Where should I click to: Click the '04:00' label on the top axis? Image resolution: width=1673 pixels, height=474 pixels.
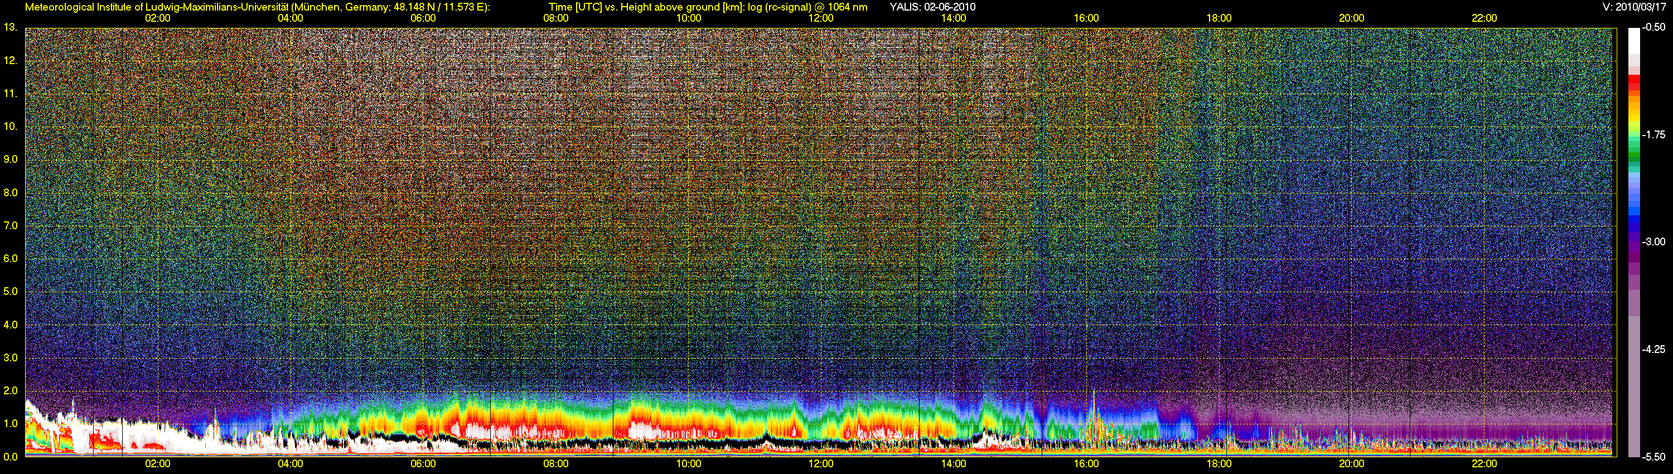(291, 18)
